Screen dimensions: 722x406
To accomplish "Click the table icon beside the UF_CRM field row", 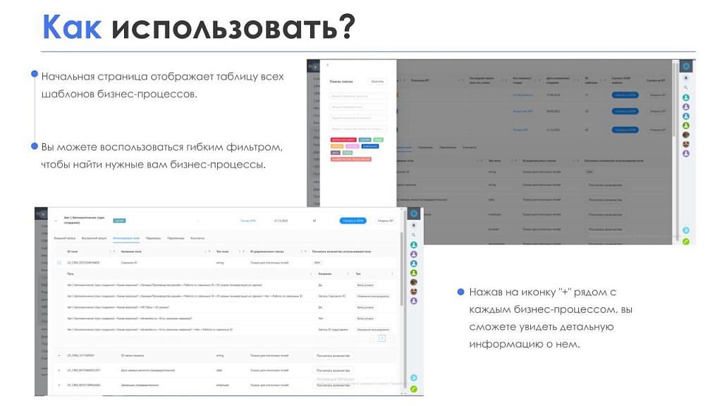I will 58,262.
